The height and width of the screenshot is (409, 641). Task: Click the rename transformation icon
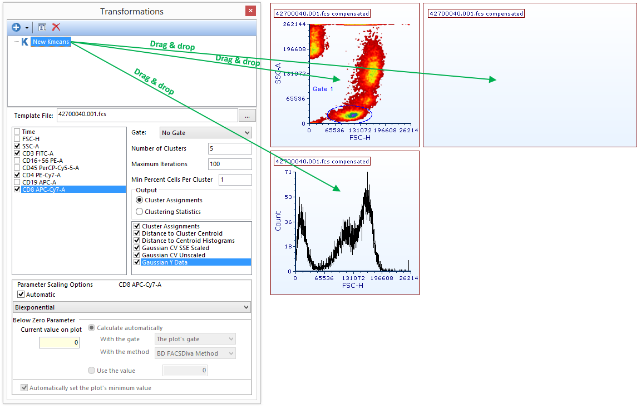(x=42, y=27)
